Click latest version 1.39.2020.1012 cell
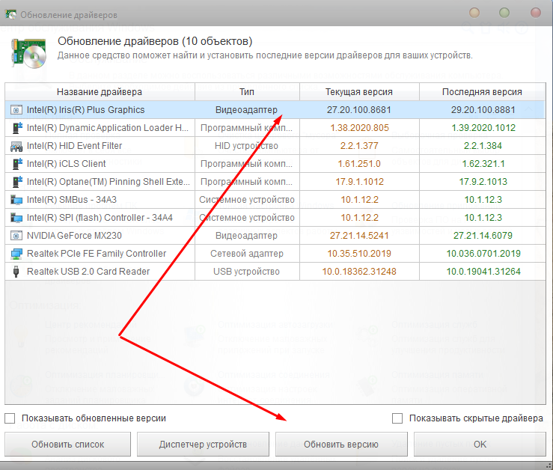The width and height of the screenshot is (553, 470). pos(483,128)
